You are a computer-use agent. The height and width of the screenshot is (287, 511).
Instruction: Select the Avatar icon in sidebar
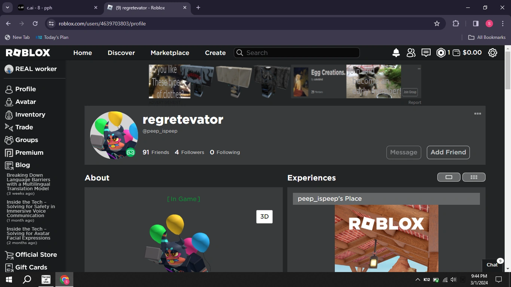point(9,102)
